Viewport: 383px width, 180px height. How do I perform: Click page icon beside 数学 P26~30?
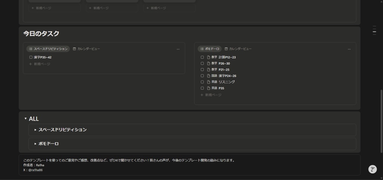(x=209, y=63)
